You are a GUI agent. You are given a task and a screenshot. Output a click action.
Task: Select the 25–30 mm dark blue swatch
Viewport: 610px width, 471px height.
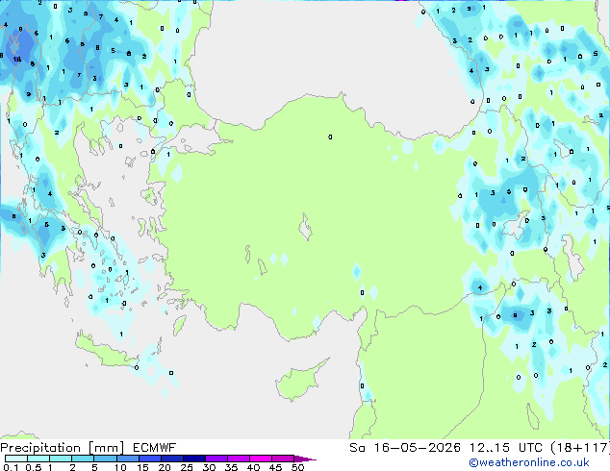[x=193, y=459]
